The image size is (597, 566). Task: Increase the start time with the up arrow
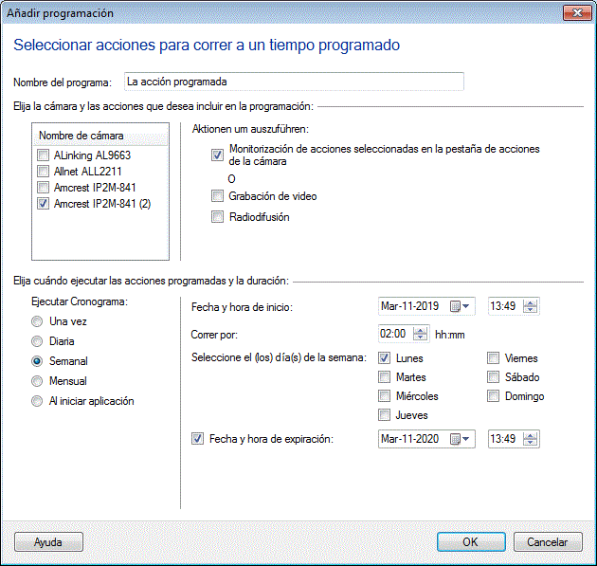pyautogui.click(x=531, y=302)
